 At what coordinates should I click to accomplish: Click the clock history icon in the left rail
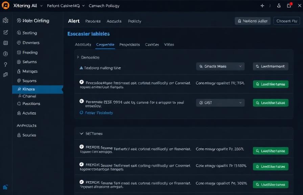(x=5, y=53)
